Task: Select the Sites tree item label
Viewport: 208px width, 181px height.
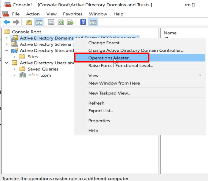Action: (x=33, y=57)
